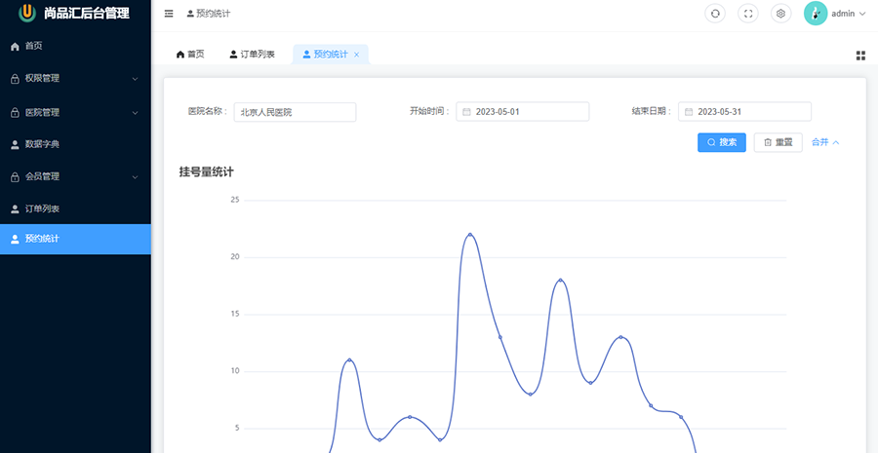Click the 搜索 search button
The height and width of the screenshot is (453, 878).
(x=721, y=142)
